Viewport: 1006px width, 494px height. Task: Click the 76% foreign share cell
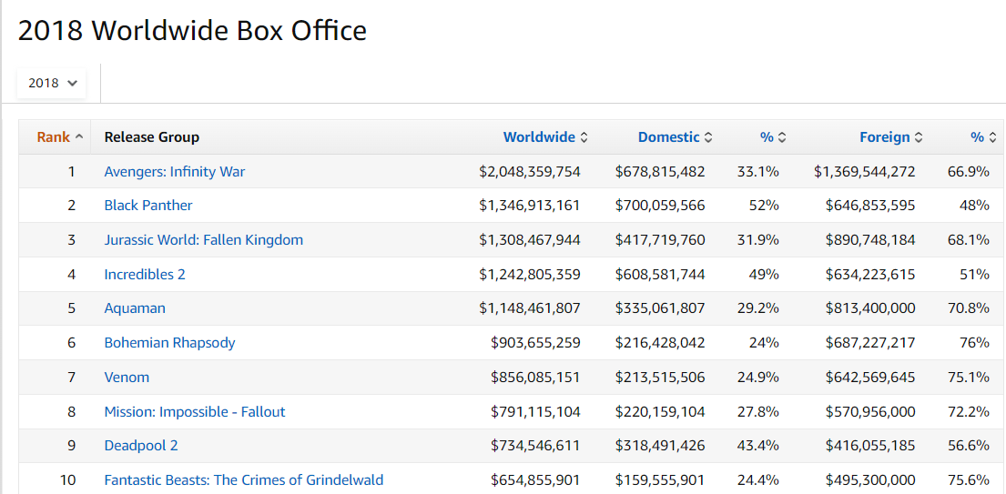pyautogui.click(x=974, y=343)
